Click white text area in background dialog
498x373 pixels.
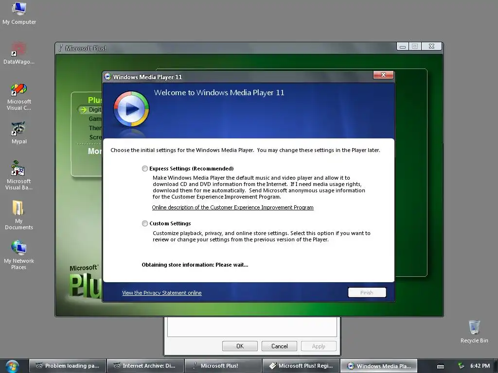(252, 327)
